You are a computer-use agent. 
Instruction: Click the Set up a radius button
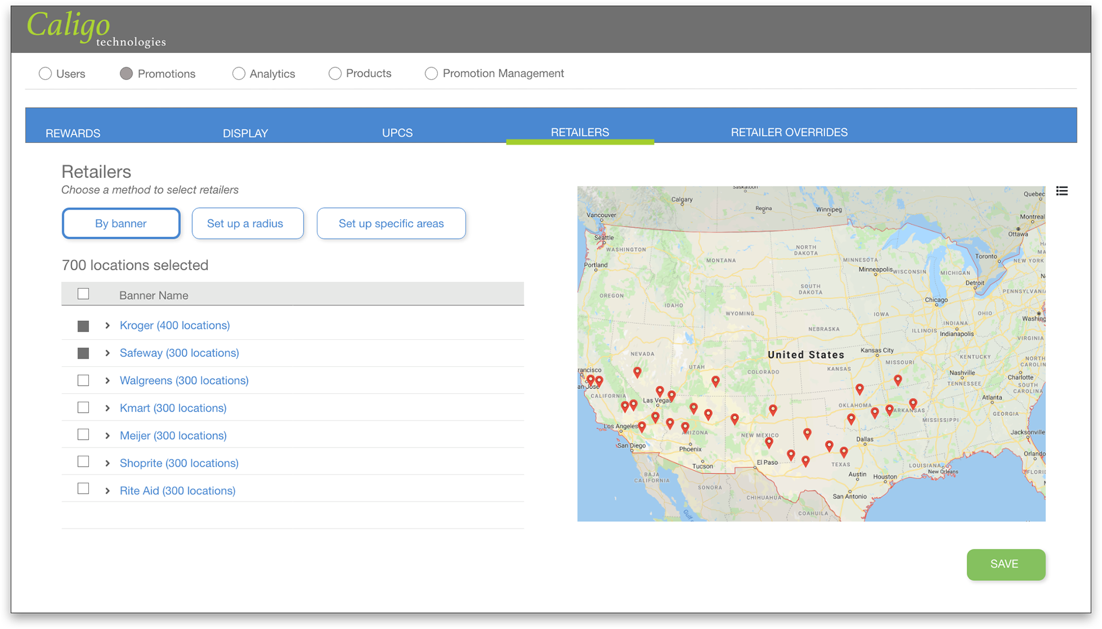(x=247, y=223)
